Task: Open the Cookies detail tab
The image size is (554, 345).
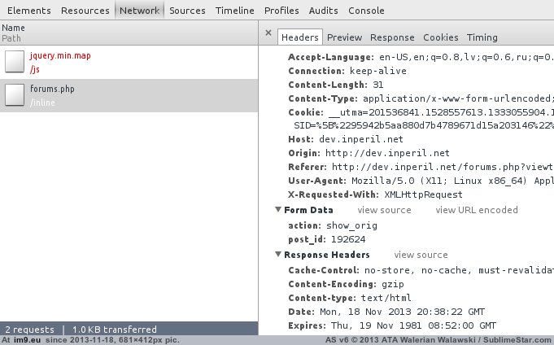Action: pyautogui.click(x=441, y=37)
